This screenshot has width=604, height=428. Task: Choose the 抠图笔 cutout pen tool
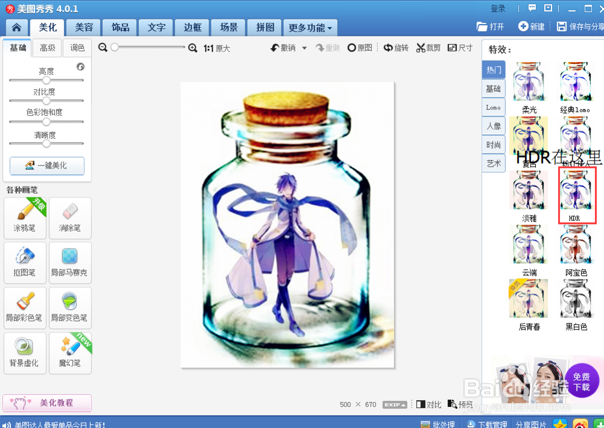(x=25, y=263)
